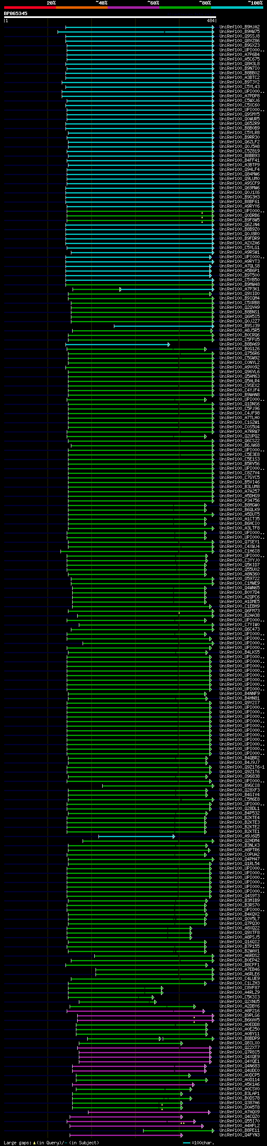Select label UniRef100_Q8H3L8
This screenshot has width=267, height=1146.
[239, 64]
